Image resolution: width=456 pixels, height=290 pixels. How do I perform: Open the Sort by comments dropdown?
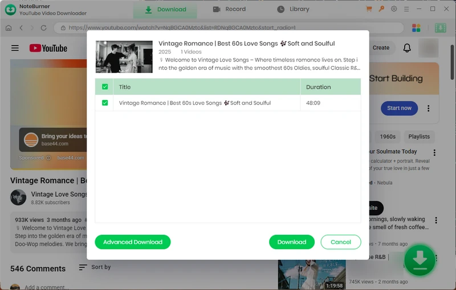(95, 267)
